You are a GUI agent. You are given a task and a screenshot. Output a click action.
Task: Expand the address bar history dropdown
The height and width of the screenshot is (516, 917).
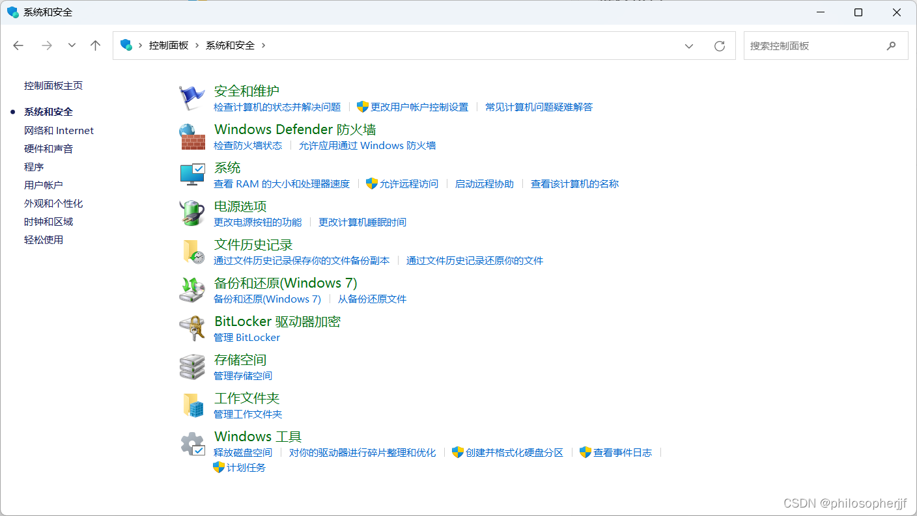[x=689, y=46]
